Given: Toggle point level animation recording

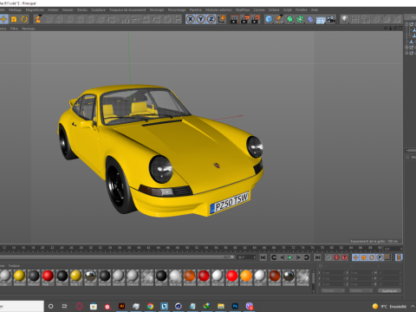Looking at the screenshot, I should pos(388,257).
